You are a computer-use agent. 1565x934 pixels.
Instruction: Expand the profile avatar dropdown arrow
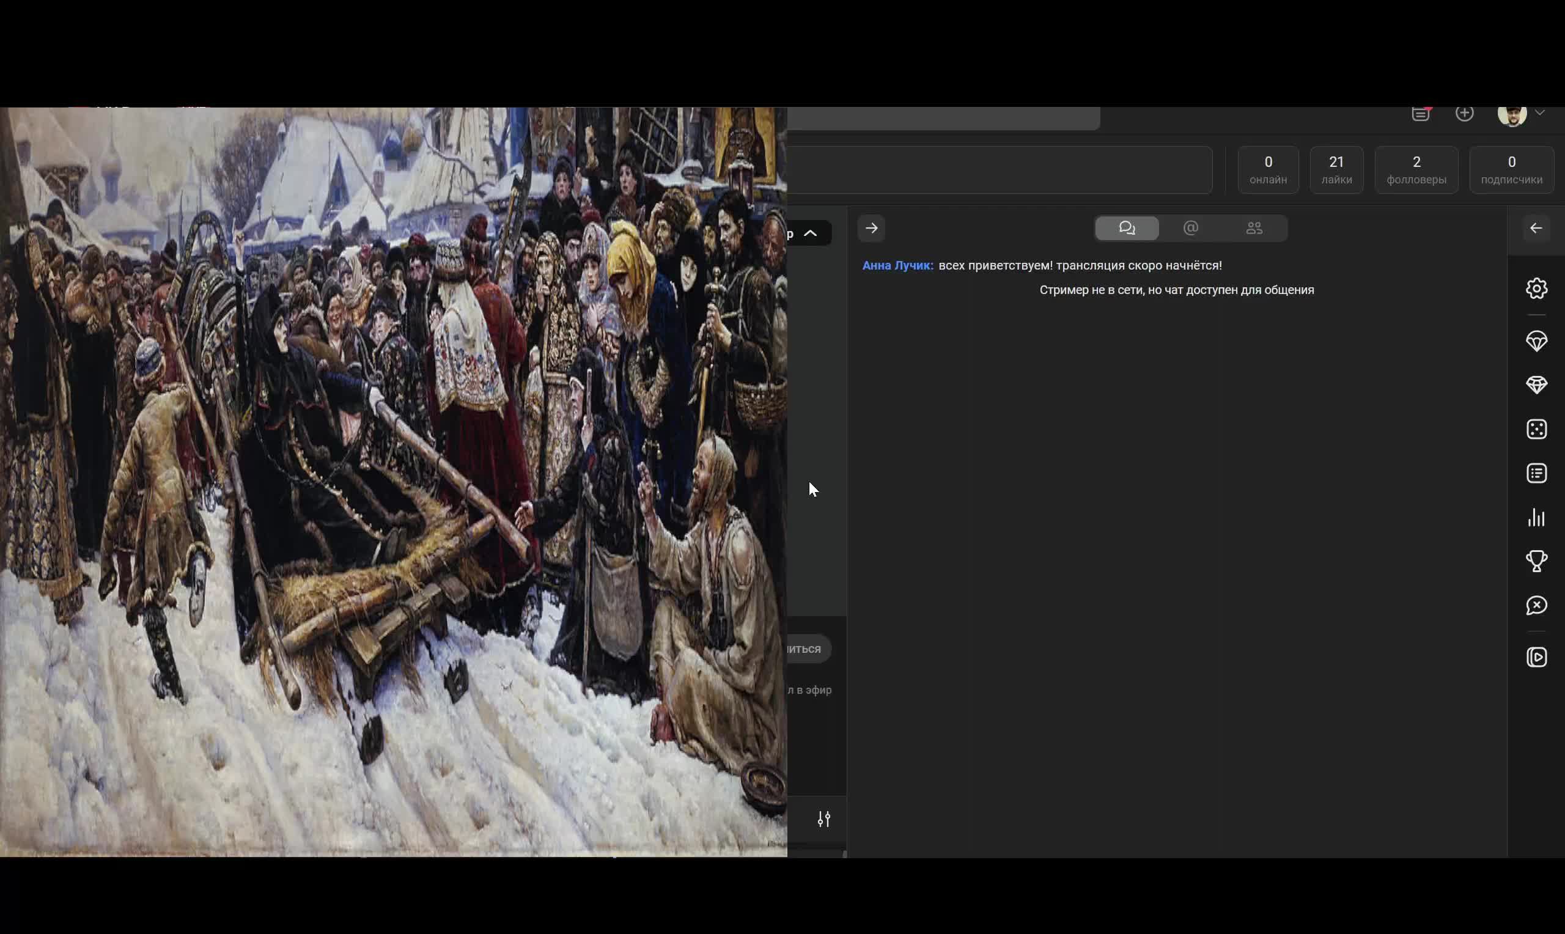pyautogui.click(x=1540, y=113)
